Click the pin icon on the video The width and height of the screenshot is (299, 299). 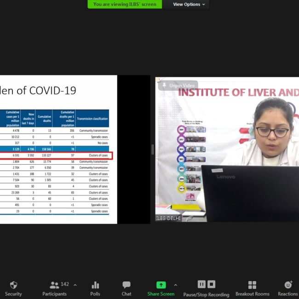tap(164, 86)
